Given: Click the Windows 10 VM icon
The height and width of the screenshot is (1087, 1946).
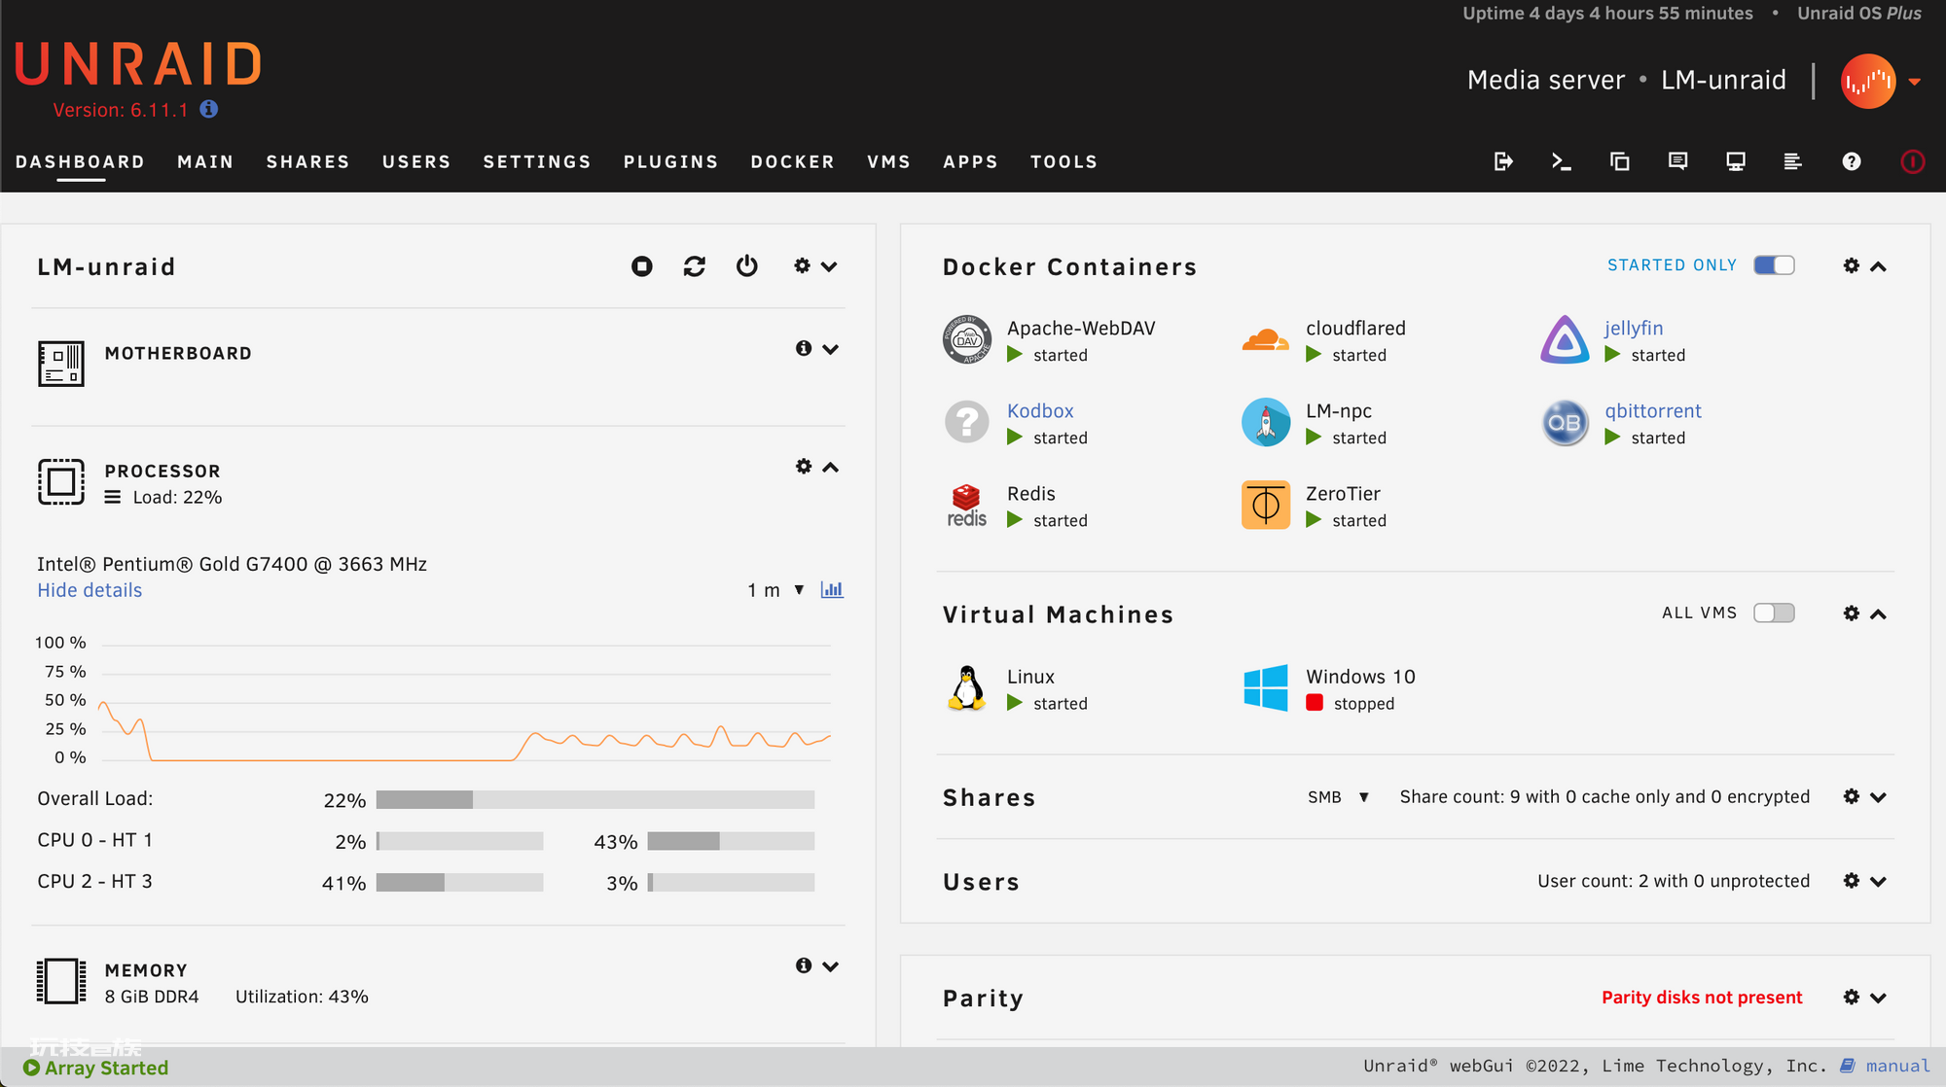Looking at the screenshot, I should [1266, 688].
